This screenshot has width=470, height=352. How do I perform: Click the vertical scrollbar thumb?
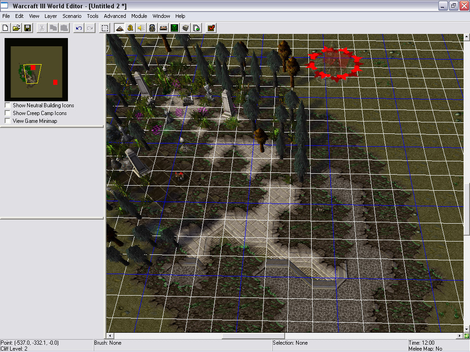click(467, 209)
